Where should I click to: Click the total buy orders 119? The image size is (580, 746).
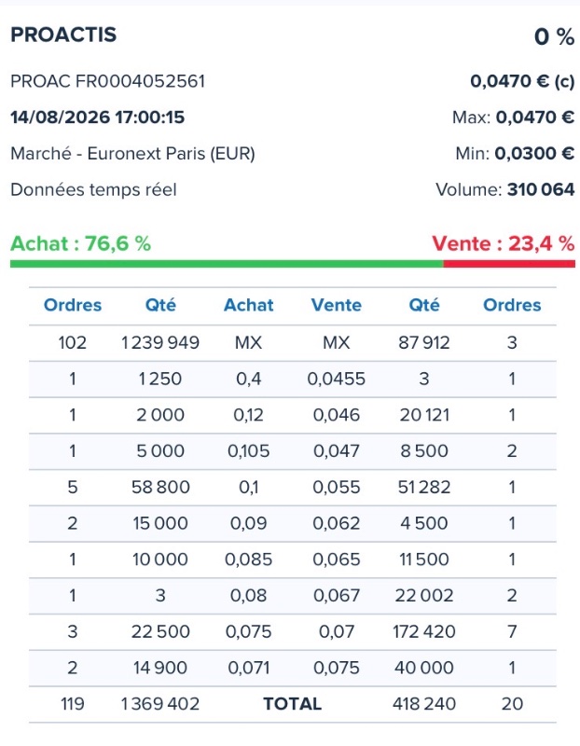click(73, 704)
